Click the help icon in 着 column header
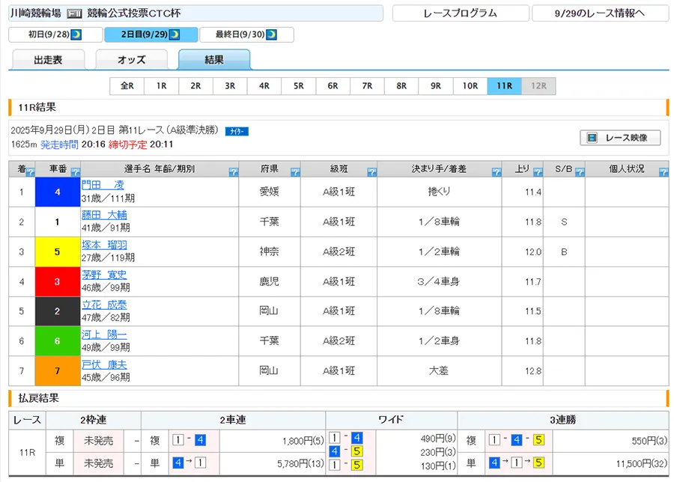 tap(30, 172)
